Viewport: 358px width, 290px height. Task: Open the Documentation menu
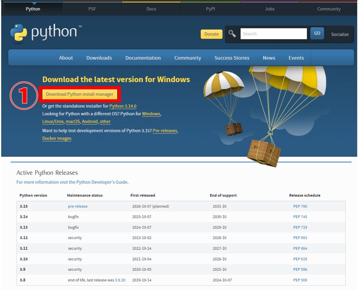[x=143, y=58]
